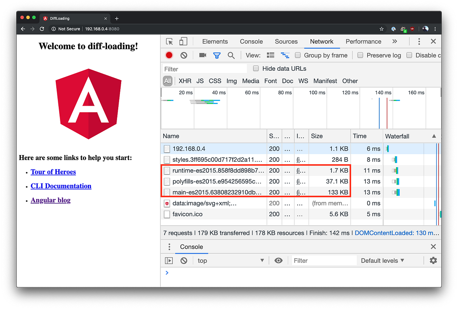
Task: Toggle the device toolbar icon
Action: coord(183,41)
